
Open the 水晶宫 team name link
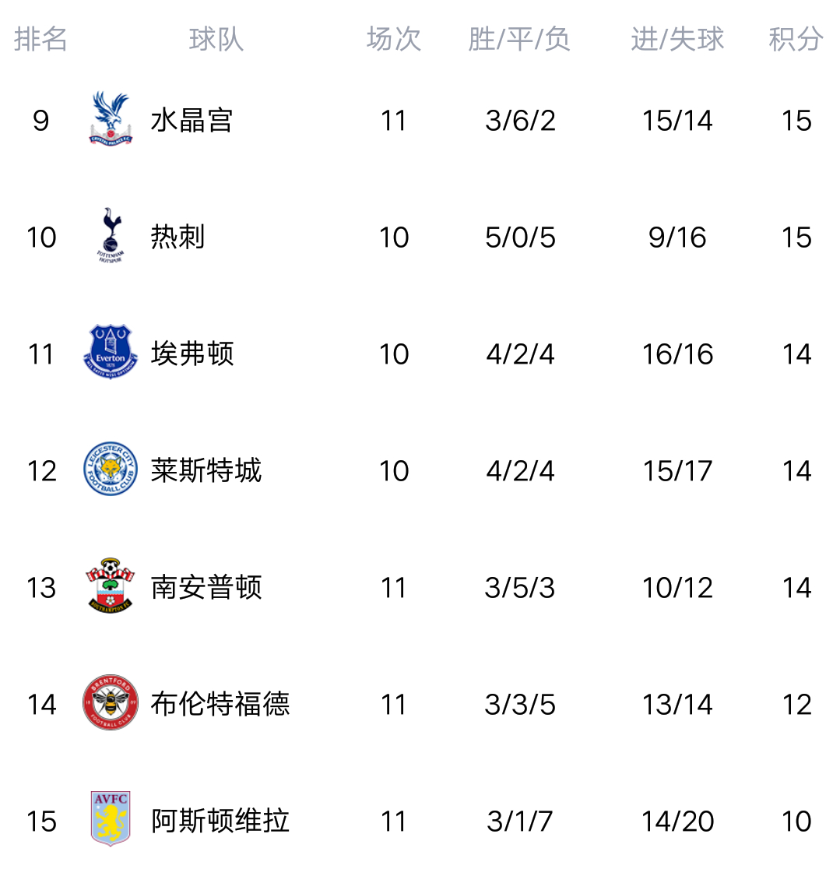pyautogui.click(x=192, y=121)
